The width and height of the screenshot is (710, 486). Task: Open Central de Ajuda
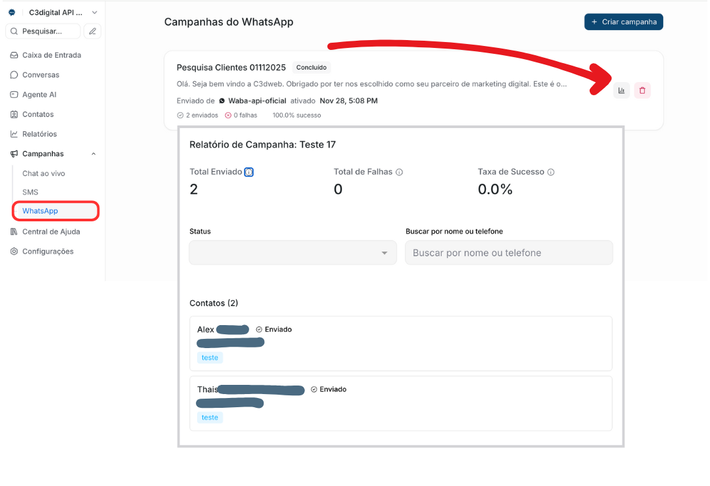51,232
